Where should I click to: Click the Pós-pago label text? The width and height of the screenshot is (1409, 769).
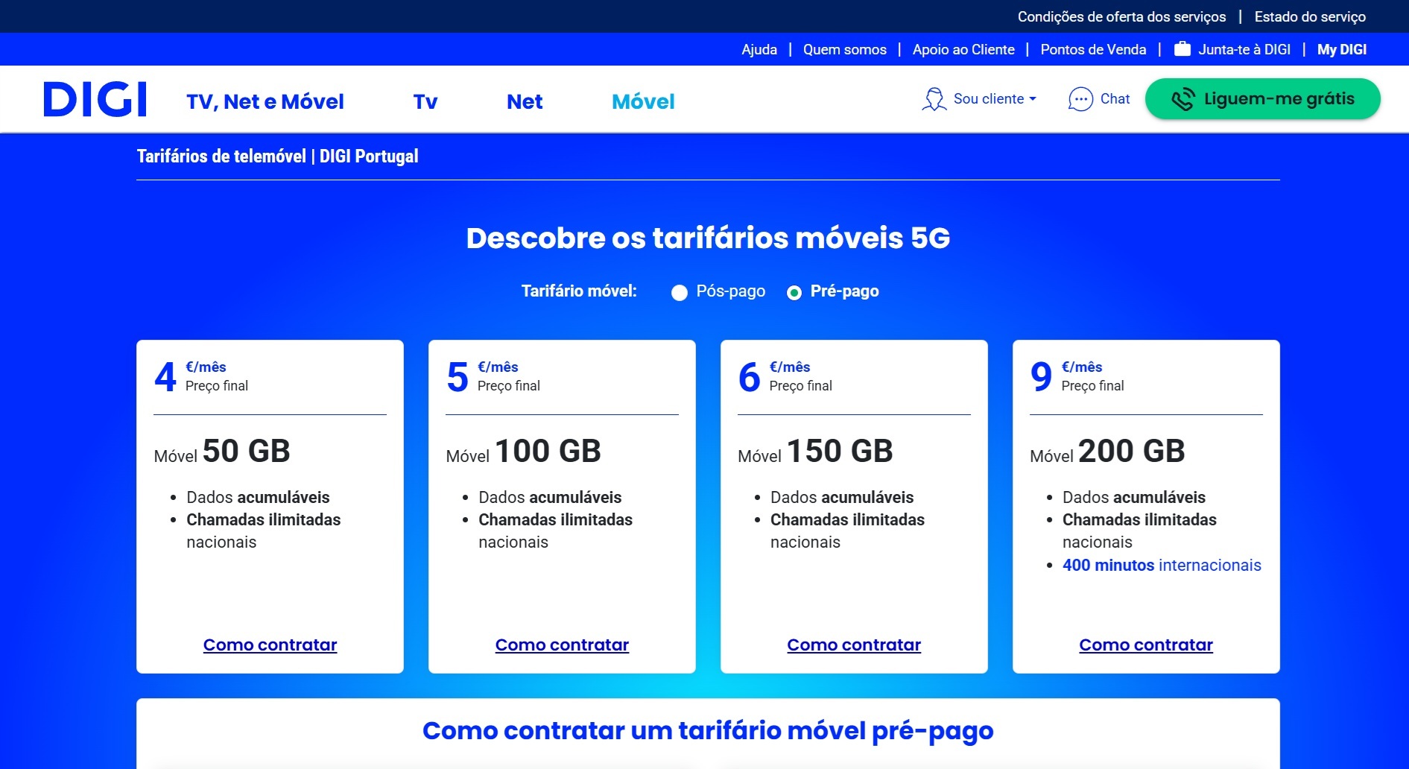tap(730, 291)
